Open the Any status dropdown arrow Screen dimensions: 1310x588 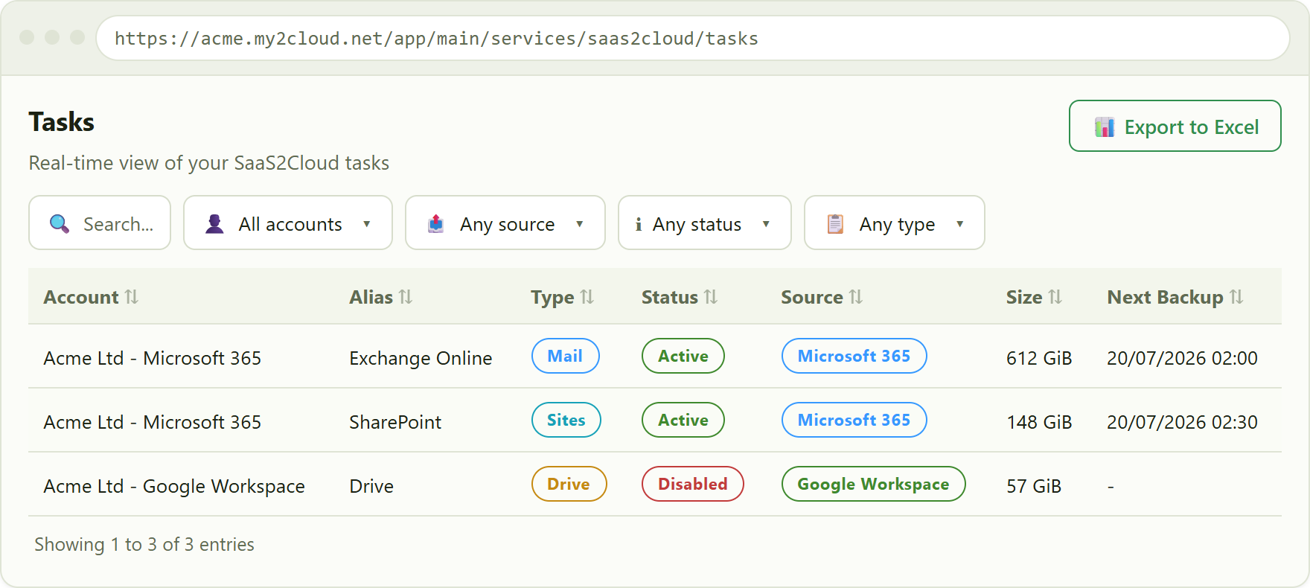[x=766, y=224]
